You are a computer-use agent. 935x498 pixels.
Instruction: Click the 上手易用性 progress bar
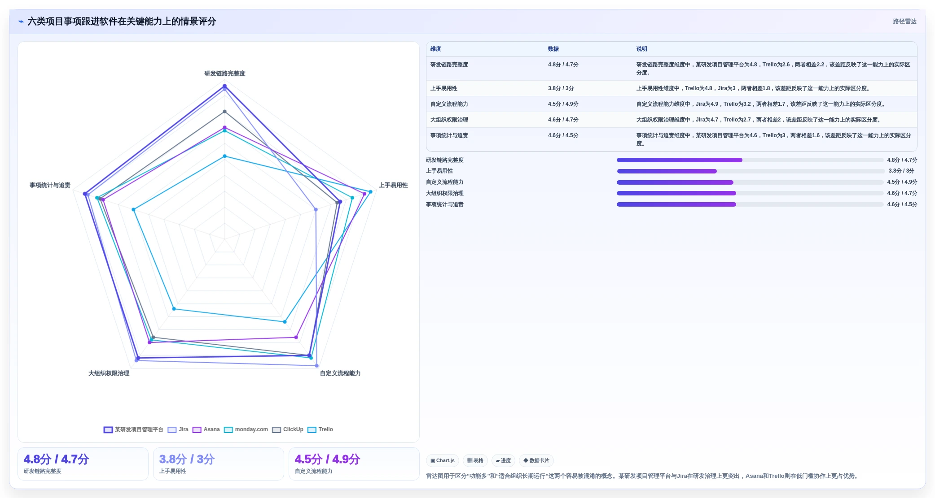coord(750,171)
